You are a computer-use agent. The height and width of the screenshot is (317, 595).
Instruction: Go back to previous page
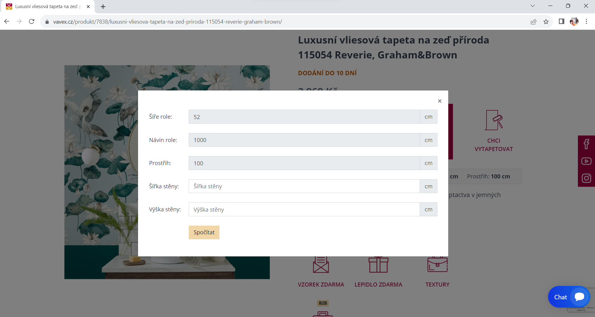(x=7, y=22)
